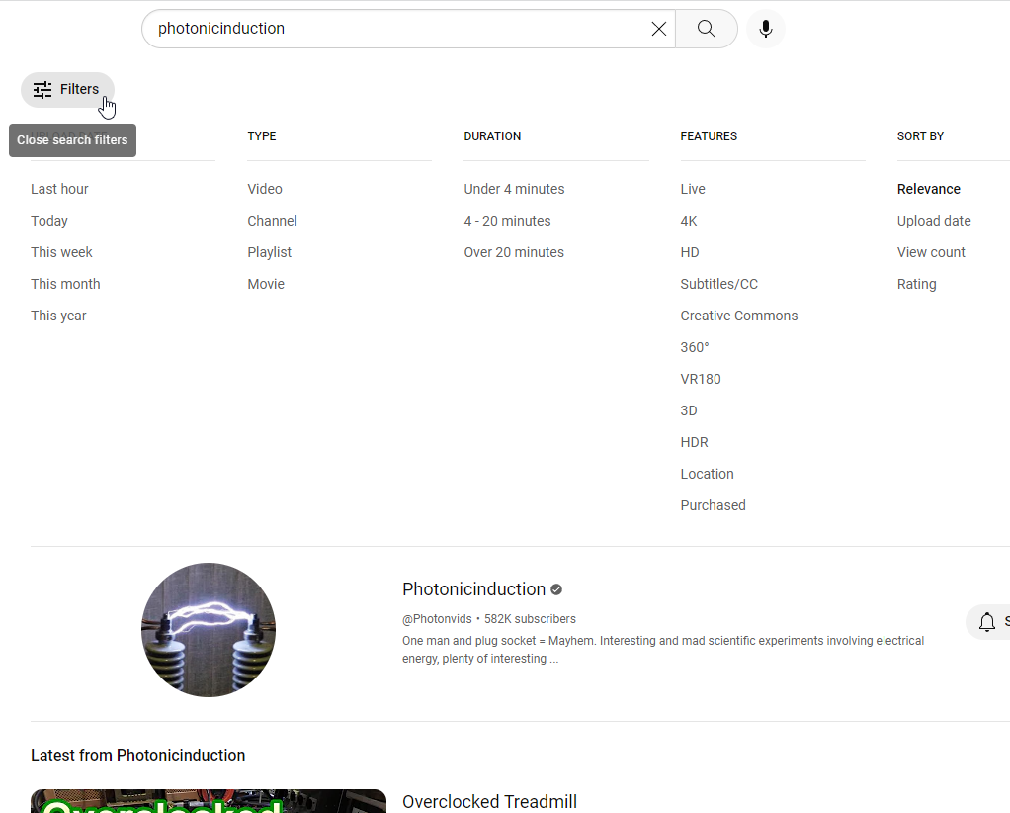Filter duration Over 20 minutes
Image resolution: width=1010 pixels, height=813 pixels.
point(513,252)
